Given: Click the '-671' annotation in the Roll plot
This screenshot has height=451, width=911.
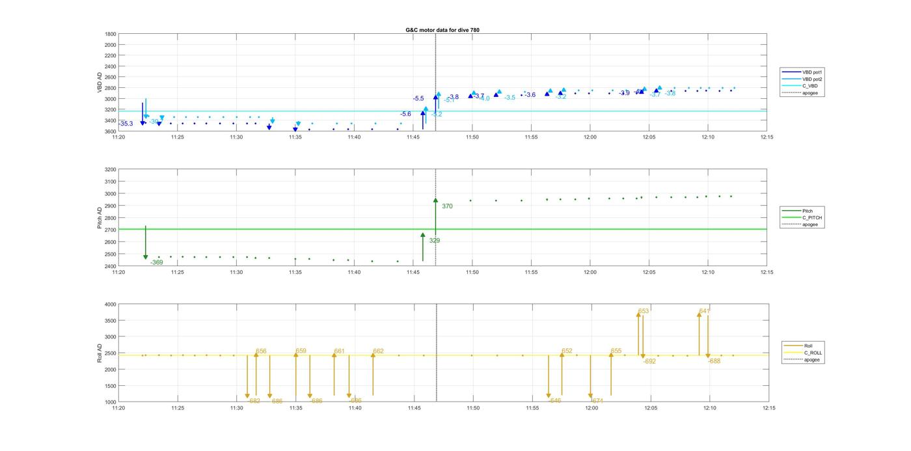Looking at the screenshot, I should [x=597, y=401].
